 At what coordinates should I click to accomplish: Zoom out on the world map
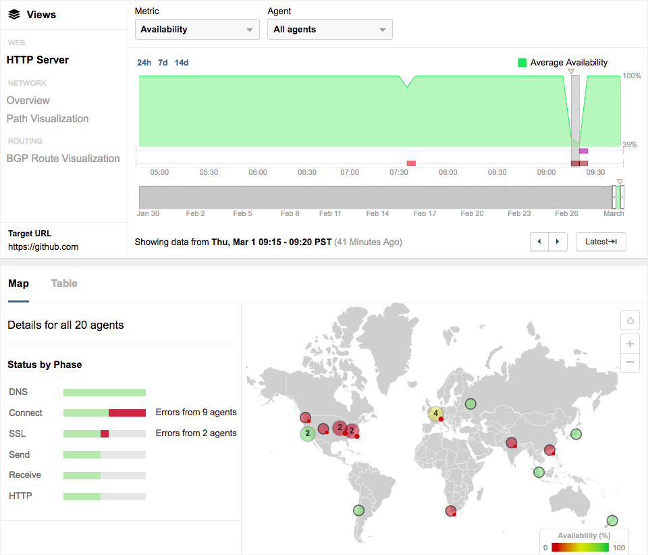tap(630, 363)
